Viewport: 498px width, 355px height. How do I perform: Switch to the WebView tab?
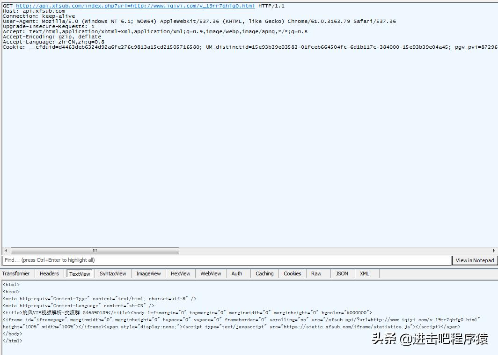point(211,274)
